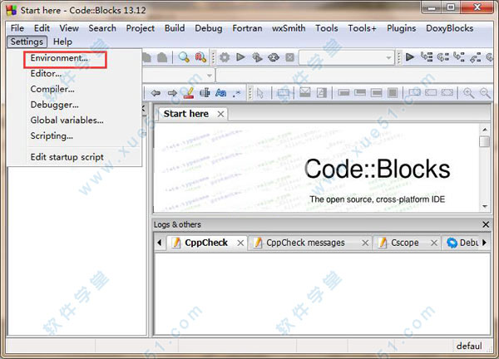This screenshot has height=359, width=499.
Task: Choose Edit startup script entry
Action: click(74, 157)
